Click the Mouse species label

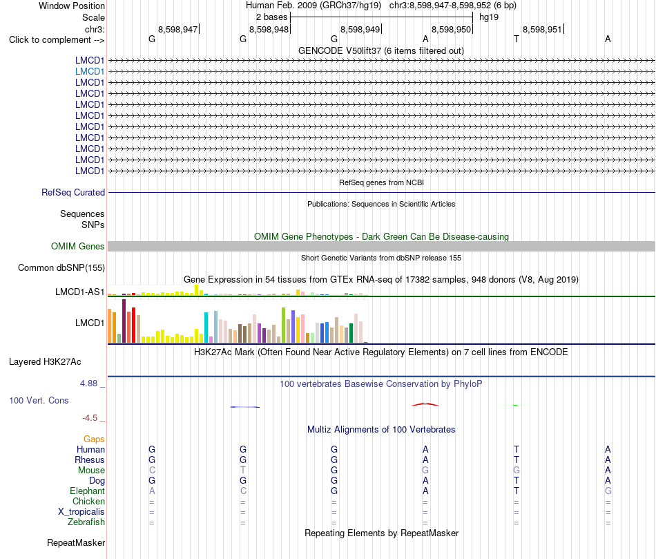(91, 471)
